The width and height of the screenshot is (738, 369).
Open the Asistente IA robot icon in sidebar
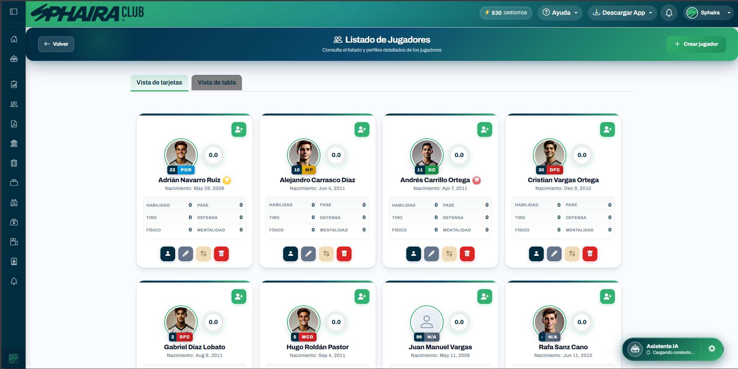pyautogui.click(x=14, y=59)
